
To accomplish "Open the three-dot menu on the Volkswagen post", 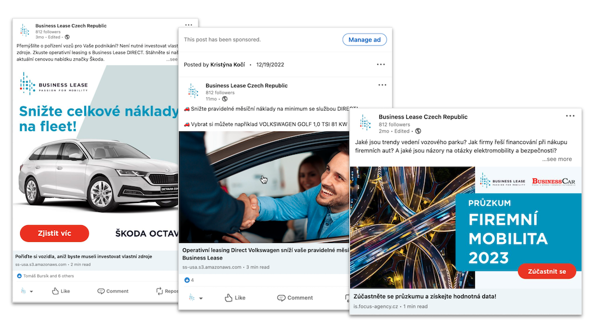I will [382, 85].
